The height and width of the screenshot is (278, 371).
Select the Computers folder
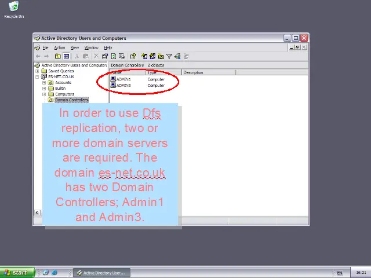[64, 94]
